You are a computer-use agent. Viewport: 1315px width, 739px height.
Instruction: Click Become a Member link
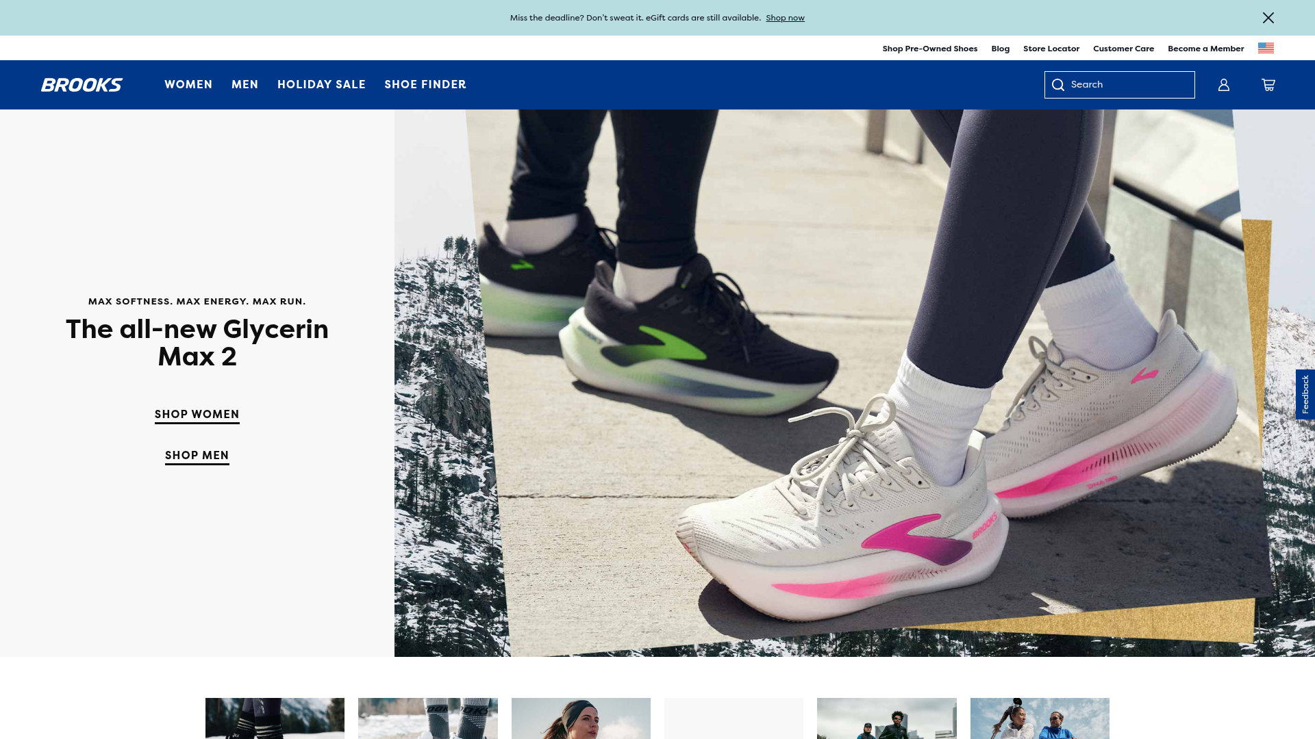point(1205,49)
